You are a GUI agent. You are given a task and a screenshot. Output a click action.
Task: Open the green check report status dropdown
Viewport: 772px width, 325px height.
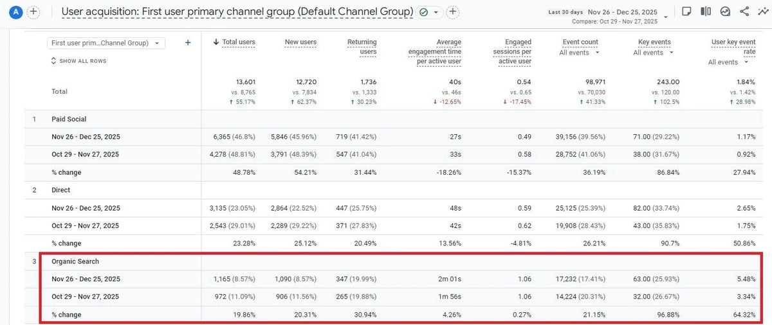tap(429, 12)
